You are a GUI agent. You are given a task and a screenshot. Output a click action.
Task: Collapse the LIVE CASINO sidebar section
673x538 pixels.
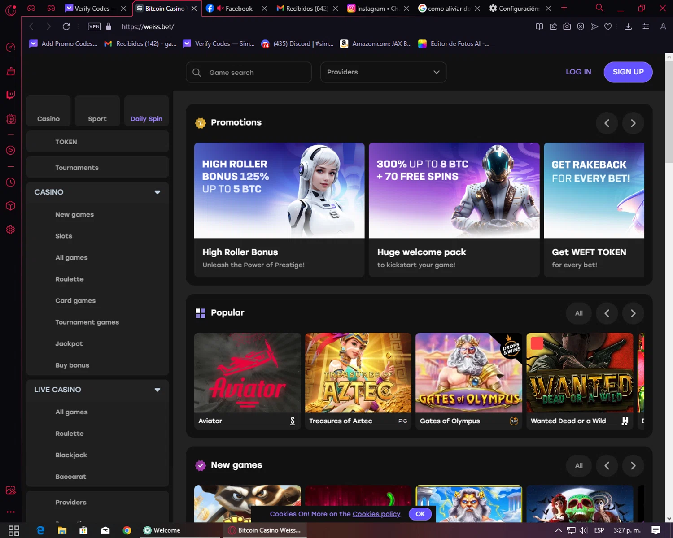(x=157, y=390)
